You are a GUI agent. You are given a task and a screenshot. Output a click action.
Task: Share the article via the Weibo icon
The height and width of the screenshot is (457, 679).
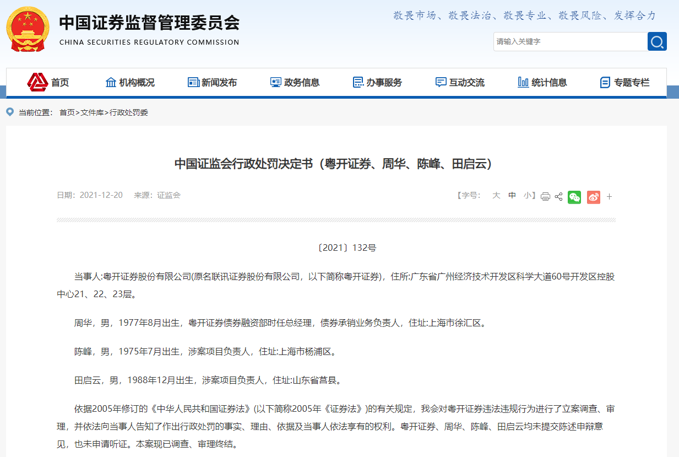(x=593, y=197)
